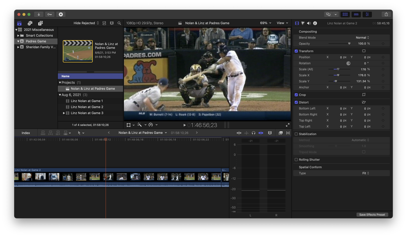Expand the Smart Collections folder
The height and width of the screenshot is (237, 407).
point(18,36)
